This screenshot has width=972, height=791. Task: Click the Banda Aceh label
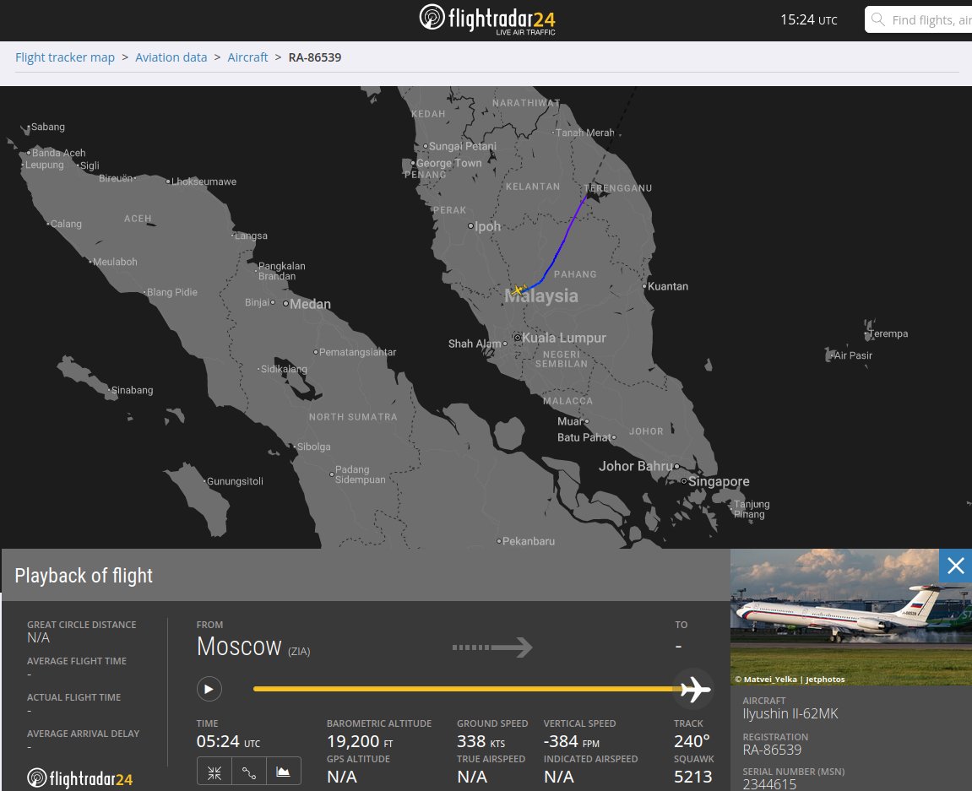click(x=59, y=153)
